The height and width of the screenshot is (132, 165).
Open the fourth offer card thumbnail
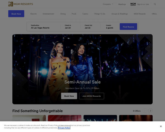(136, 118)
